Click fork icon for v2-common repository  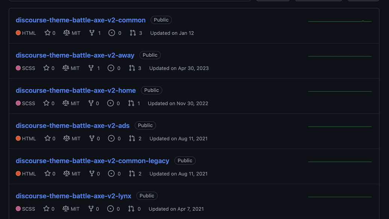coord(92,33)
